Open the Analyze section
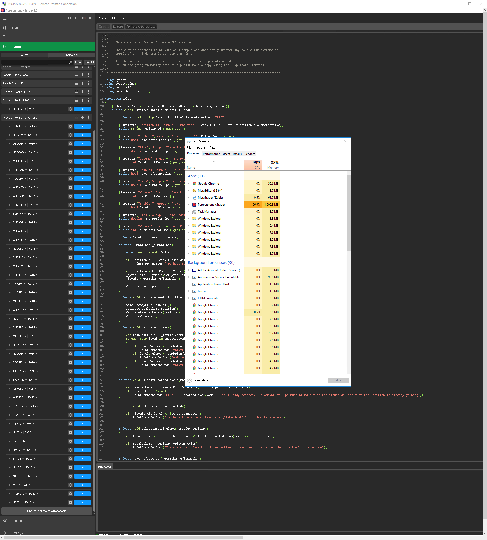487x540 pixels. pos(48,521)
